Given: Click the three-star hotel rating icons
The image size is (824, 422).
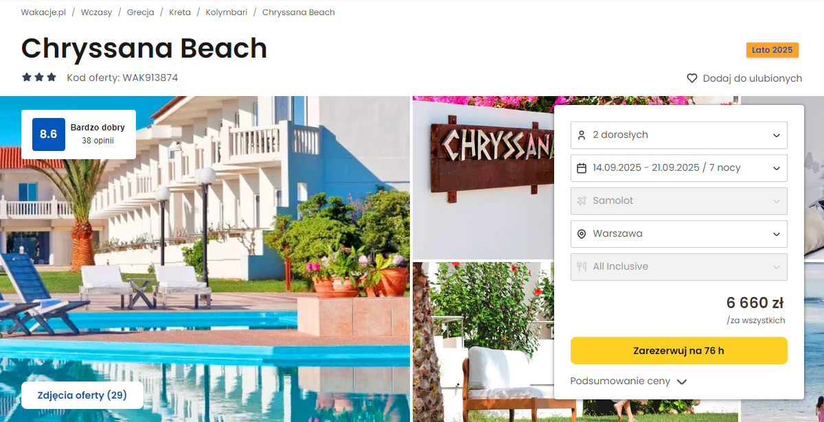Looking at the screenshot, I should click(x=39, y=78).
